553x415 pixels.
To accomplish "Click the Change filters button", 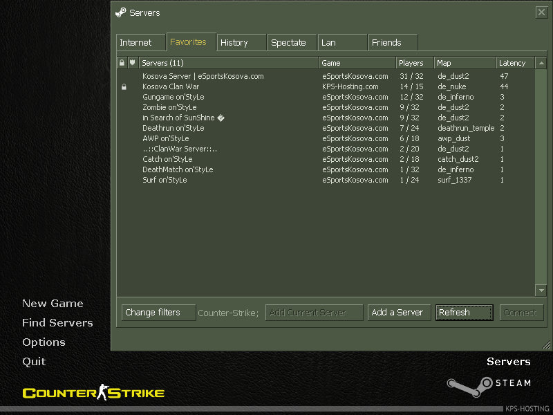I will point(158,313).
